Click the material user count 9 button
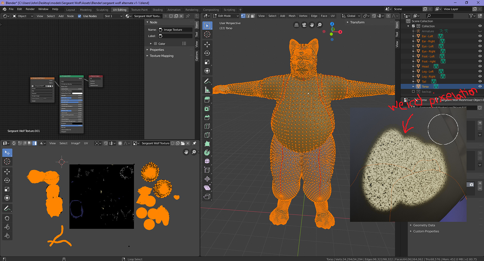The height and width of the screenshot is (261, 484). coord(166,16)
